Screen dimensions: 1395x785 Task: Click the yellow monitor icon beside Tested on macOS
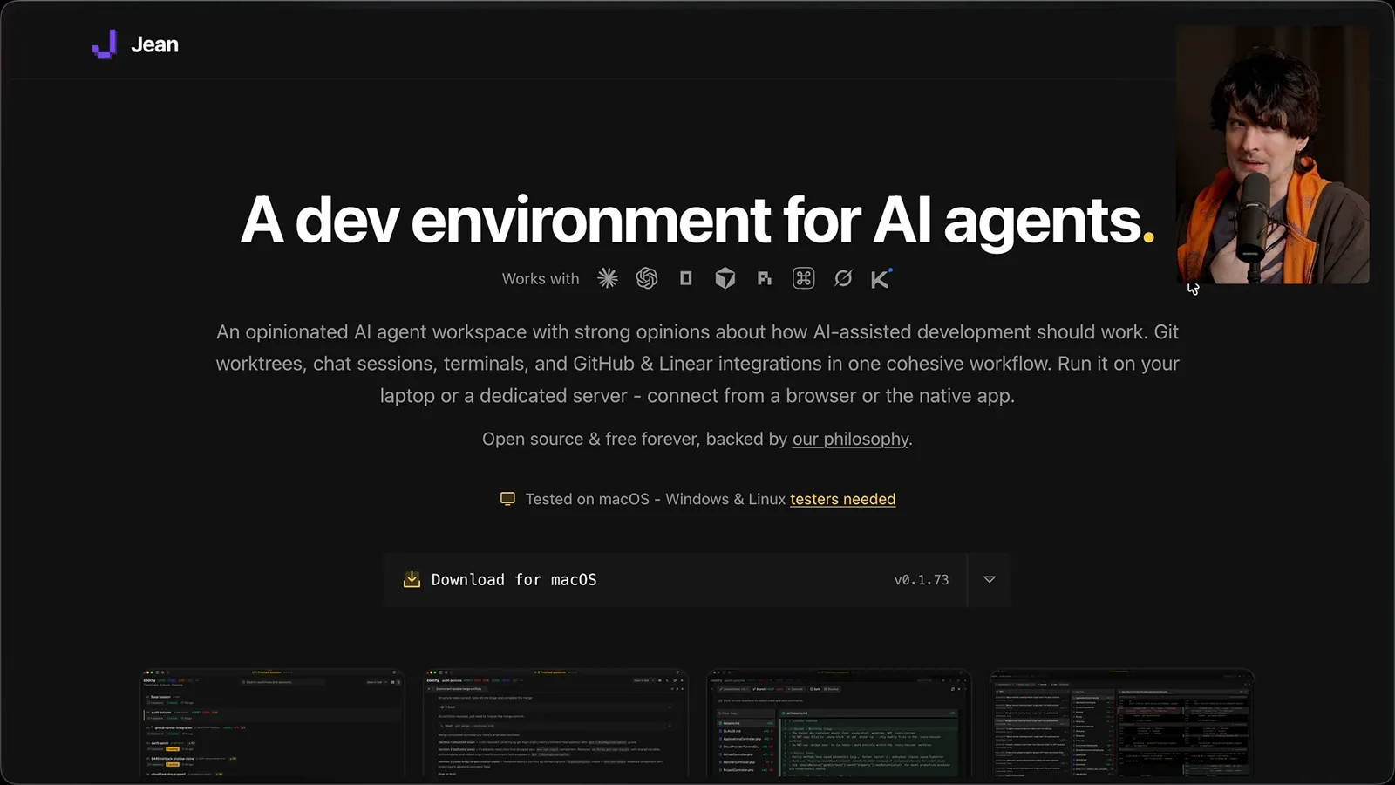coord(507,499)
